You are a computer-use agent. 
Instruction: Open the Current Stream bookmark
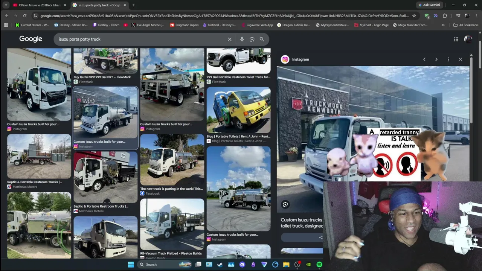(x=32, y=25)
